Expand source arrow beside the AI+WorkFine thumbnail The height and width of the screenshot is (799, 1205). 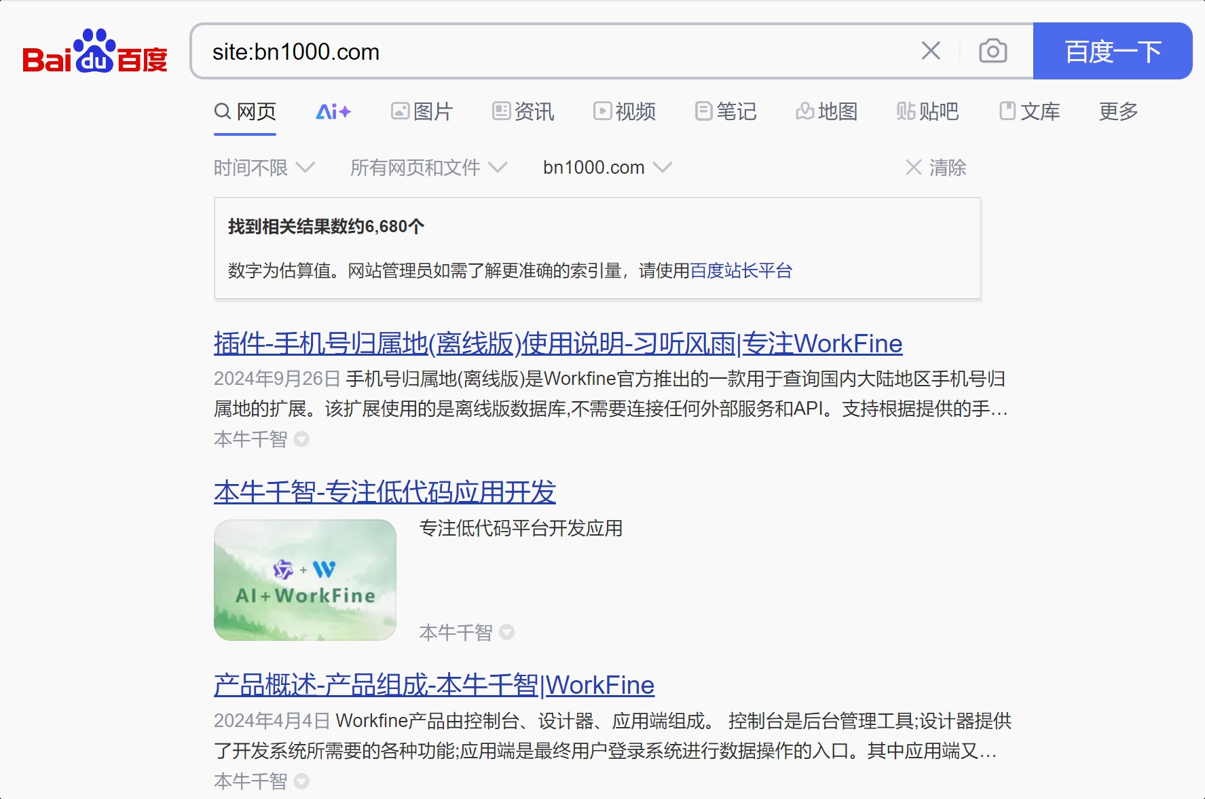(x=506, y=632)
